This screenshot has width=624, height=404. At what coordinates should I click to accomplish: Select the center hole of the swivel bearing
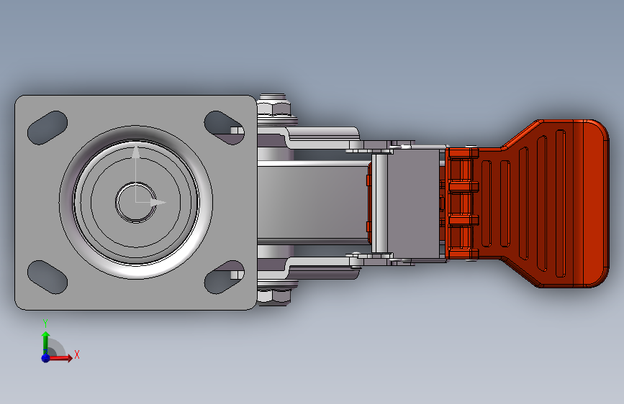tap(136, 203)
